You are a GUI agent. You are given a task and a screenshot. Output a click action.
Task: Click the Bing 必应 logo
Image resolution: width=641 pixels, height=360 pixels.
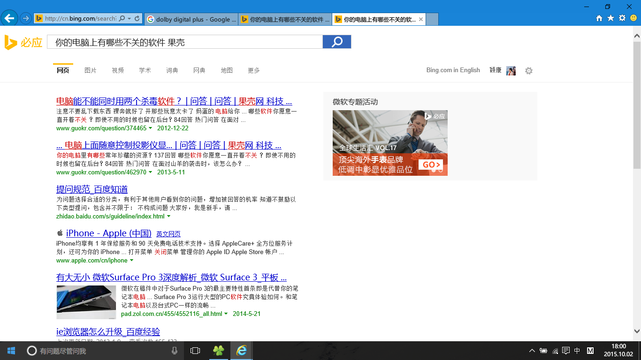[x=23, y=42]
